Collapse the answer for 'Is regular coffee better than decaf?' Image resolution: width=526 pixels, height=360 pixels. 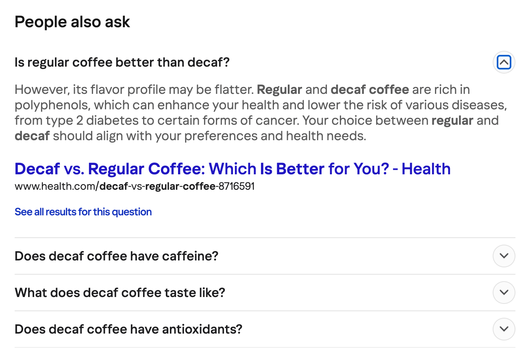tap(504, 62)
